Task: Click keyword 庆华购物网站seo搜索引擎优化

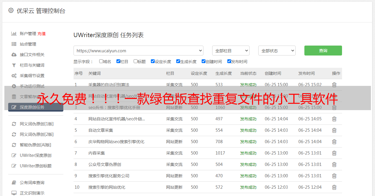Action: tap(116, 142)
